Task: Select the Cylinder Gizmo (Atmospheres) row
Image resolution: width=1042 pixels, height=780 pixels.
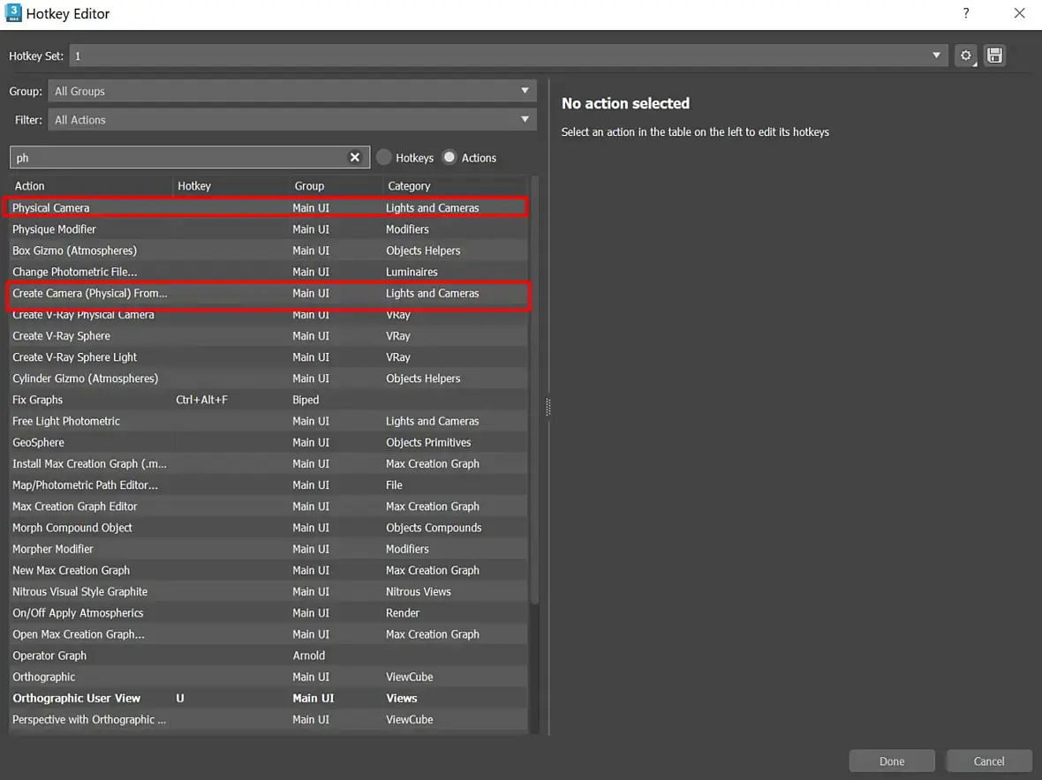Action: 268,379
